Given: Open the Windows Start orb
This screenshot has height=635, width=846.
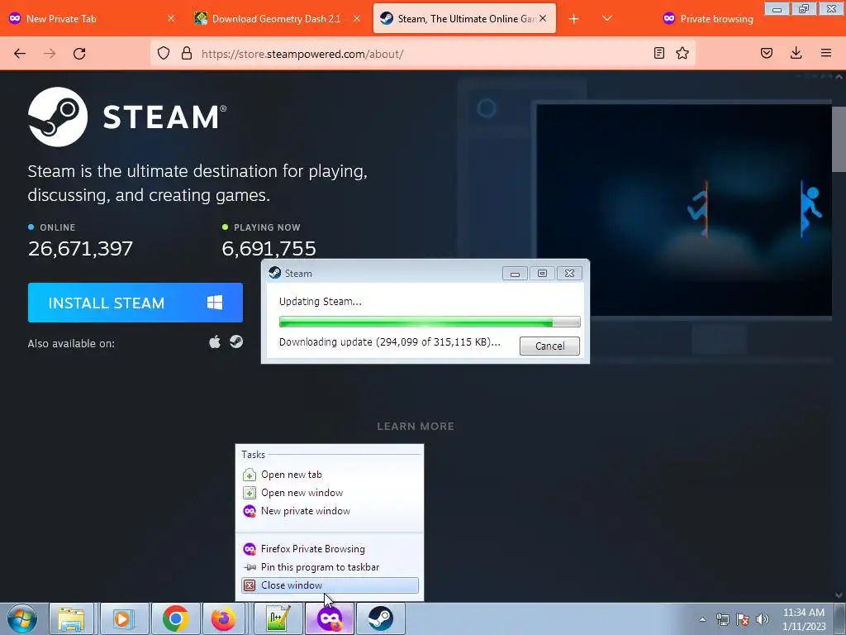Looking at the screenshot, I should (22, 618).
